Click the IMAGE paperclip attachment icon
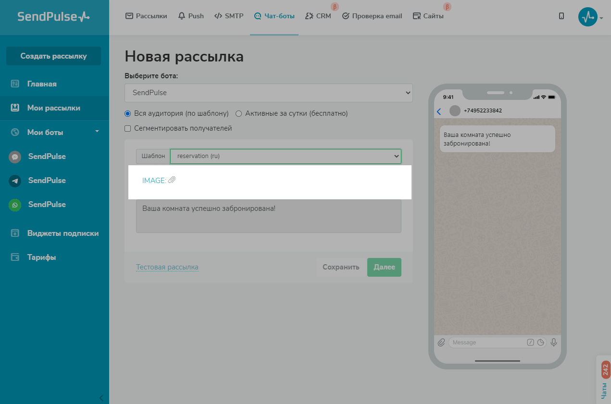Image resolution: width=611 pixels, height=404 pixels. 172,180
